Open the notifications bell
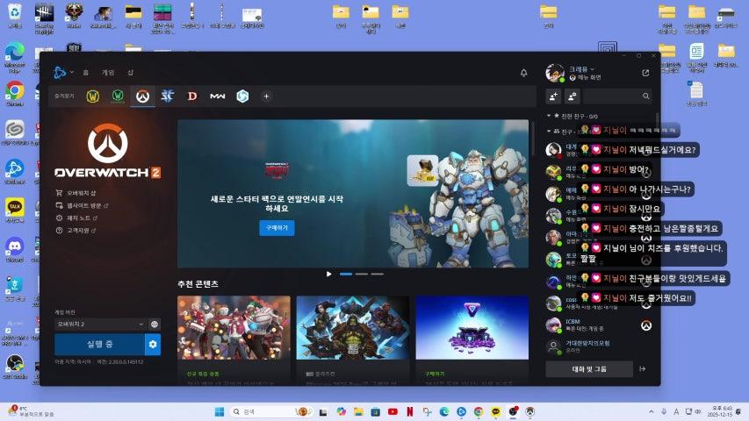Screen dimensions: 749x421 [x=524, y=73]
